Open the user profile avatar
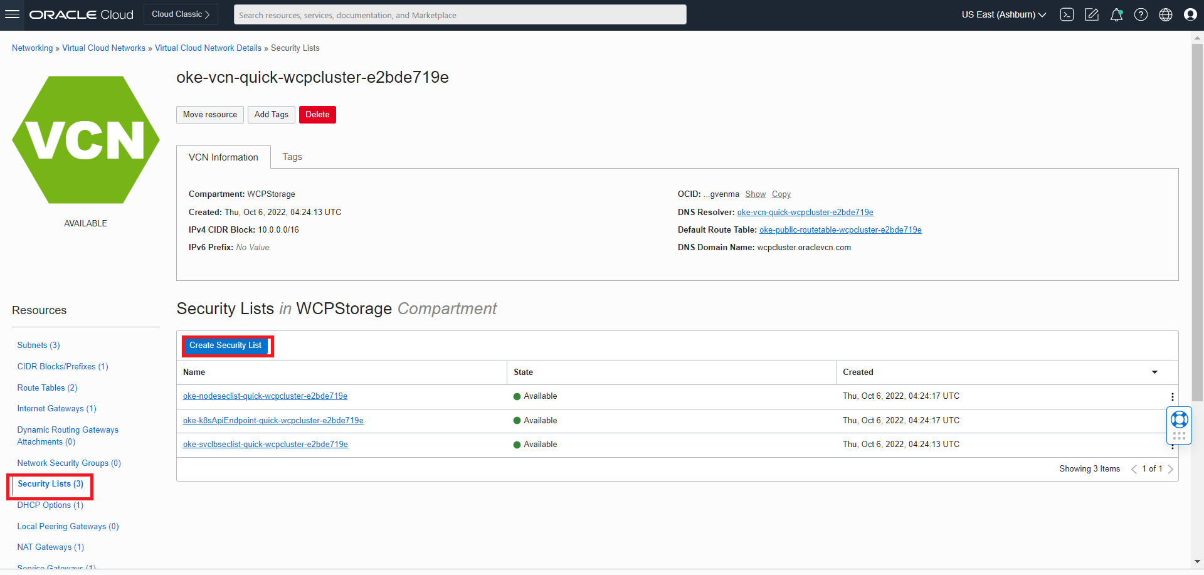Image resolution: width=1204 pixels, height=575 pixels. [1190, 14]
